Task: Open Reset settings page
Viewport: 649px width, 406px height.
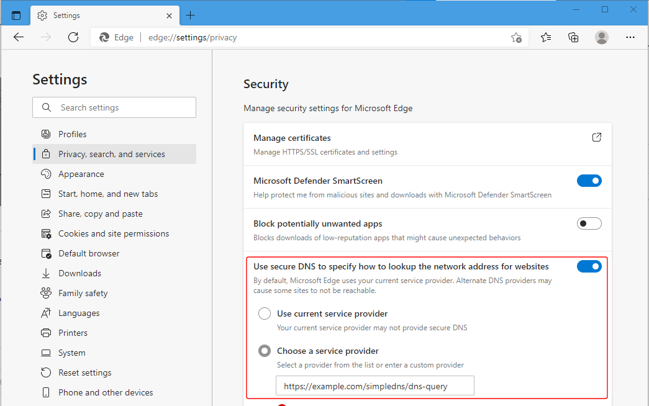Action: click(x=114, y=372)
